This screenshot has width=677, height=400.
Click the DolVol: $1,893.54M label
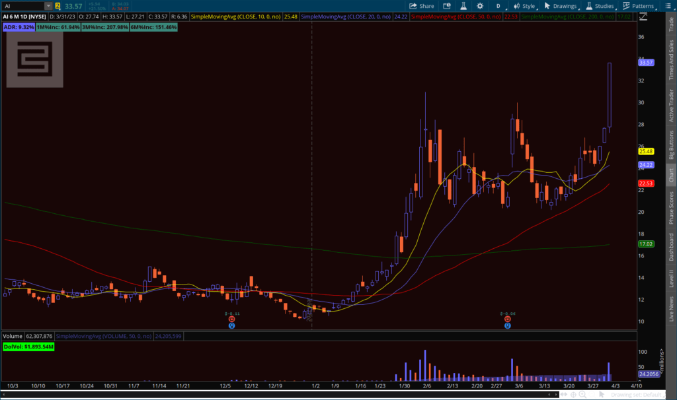pos(28,347)
